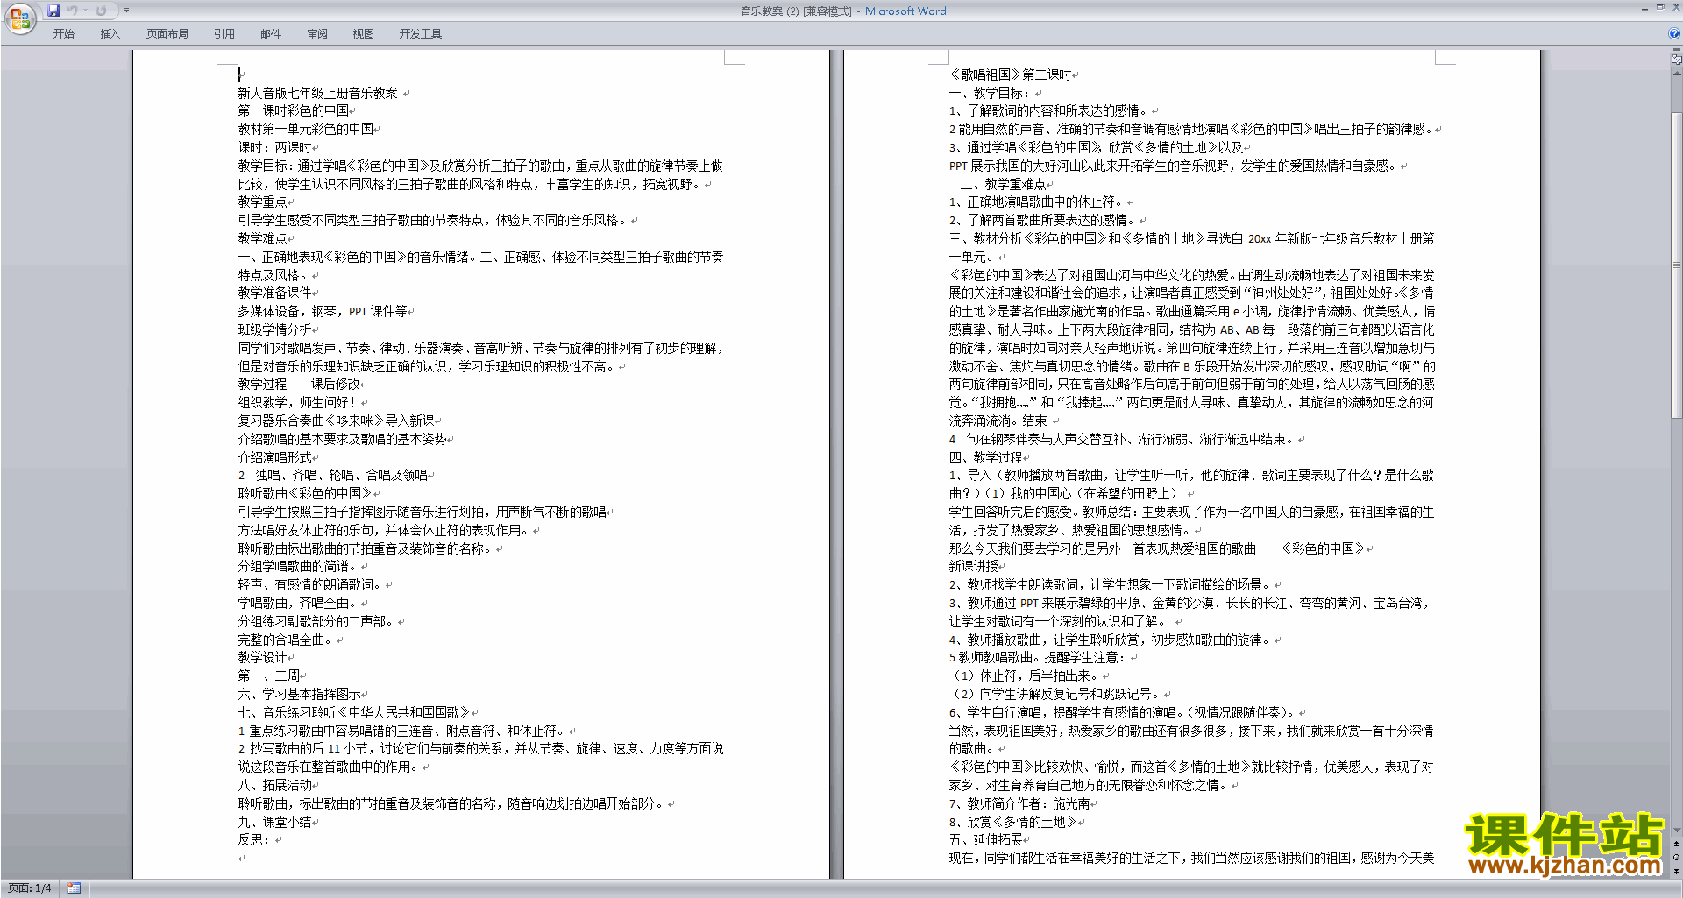Redo with the repeat arrow icon
The width and height of the screenshot is (1683, 898).
click(101, 11)
